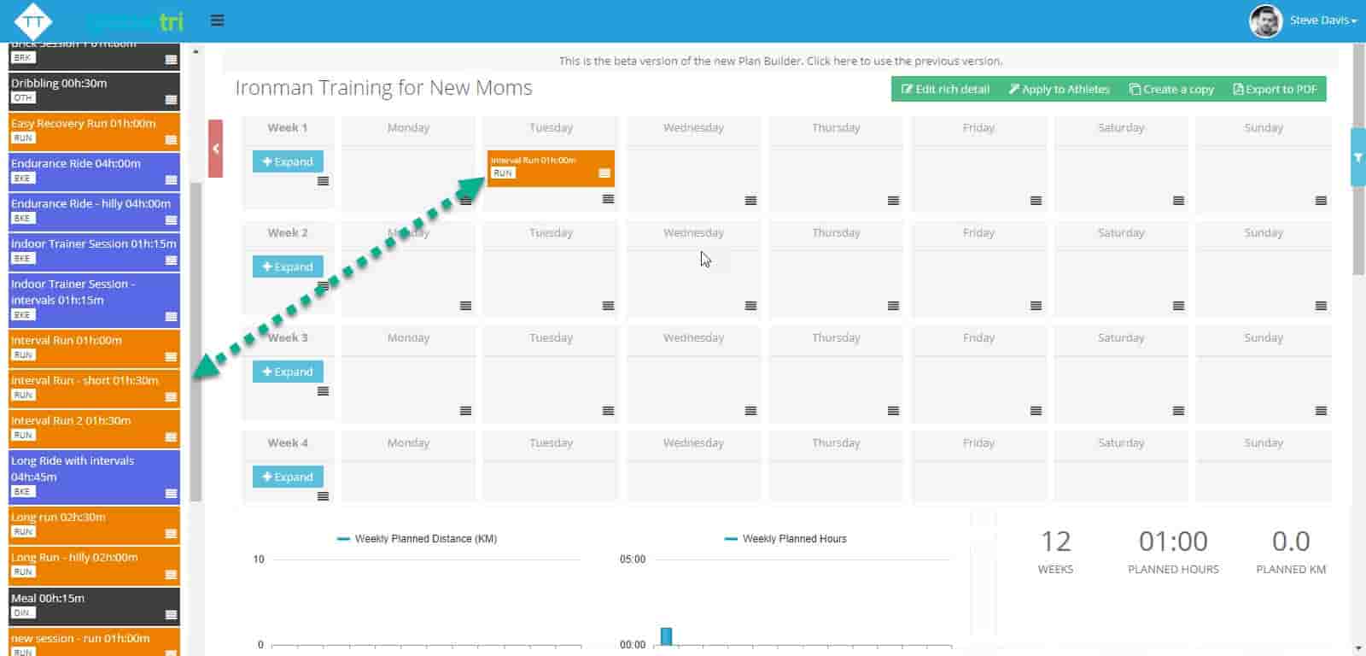Click Export to PDF button
The width and height of the screenshot is (1366, 656).
[x=1275, y=89]
